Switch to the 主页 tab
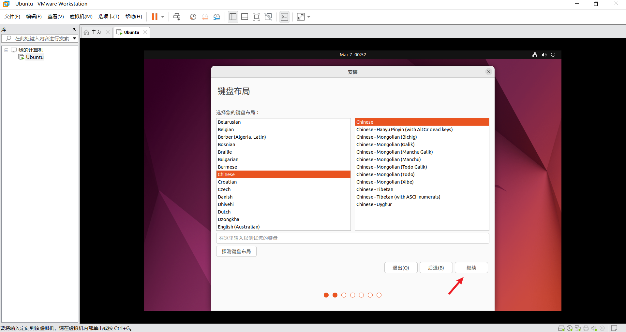Screen dimensions: 626x332 93,32
